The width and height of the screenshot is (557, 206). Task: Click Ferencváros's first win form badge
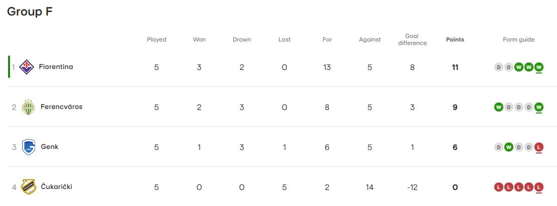click(x=499, y=107)
